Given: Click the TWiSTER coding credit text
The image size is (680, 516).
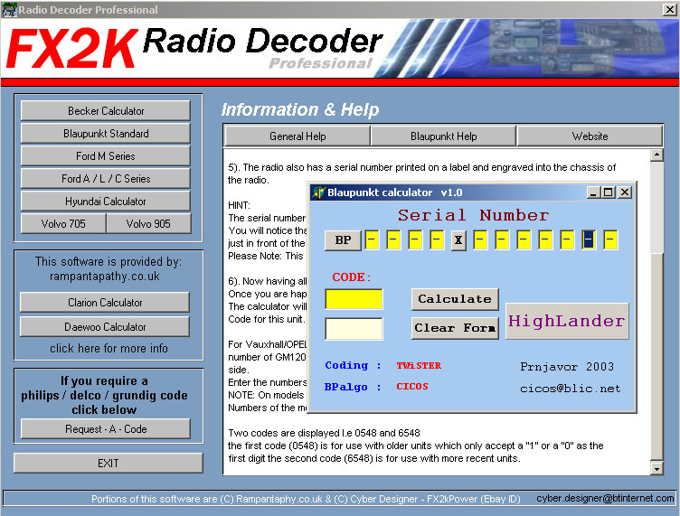Looking at the screenshot, I should (419, 366).
